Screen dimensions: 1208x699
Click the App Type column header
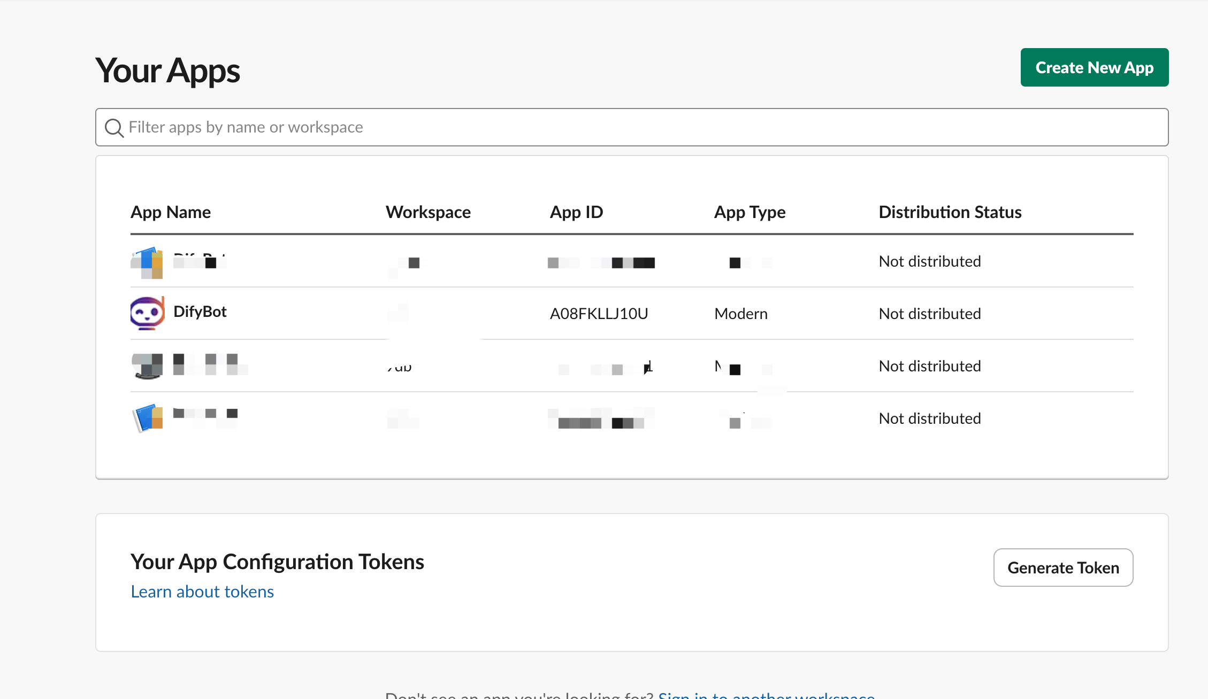point(750,212)
